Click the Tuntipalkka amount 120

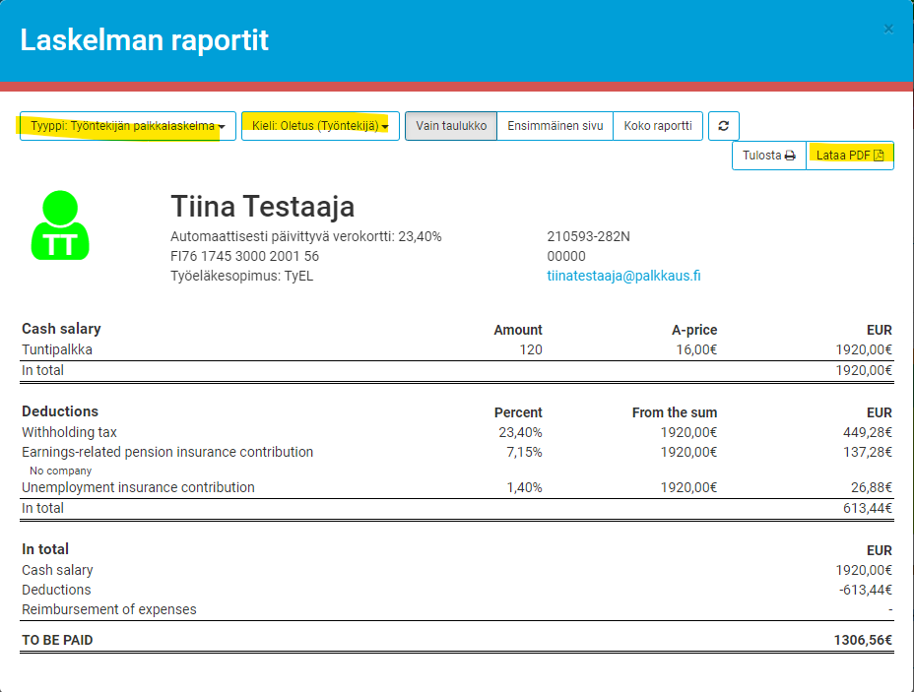[531, 349]
